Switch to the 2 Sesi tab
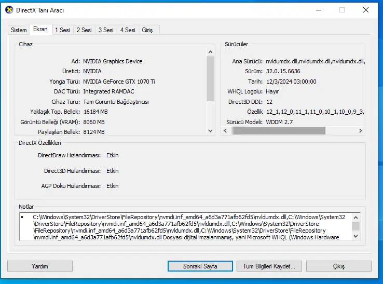Image resolution: width=383 pixels, height=284 pixels. [x=84, y=30]
